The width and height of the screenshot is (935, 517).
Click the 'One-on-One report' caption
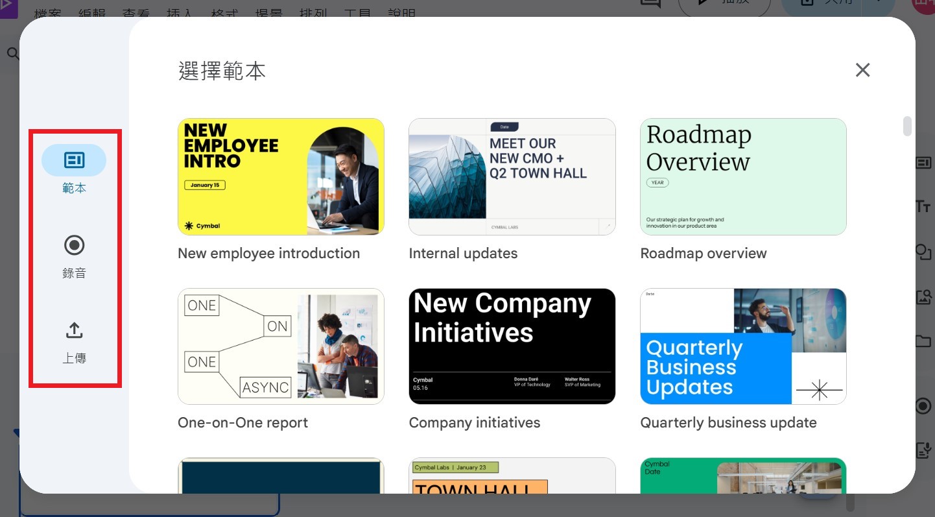(x=243, y=423)
